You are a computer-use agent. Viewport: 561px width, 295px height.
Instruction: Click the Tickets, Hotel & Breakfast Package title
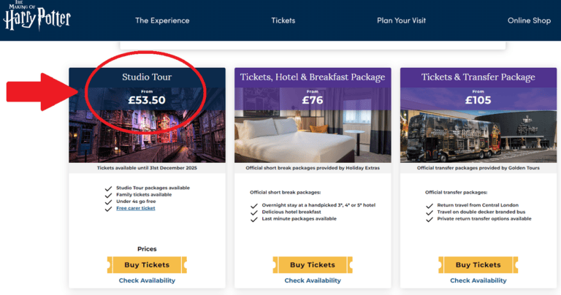click(313, 77)
